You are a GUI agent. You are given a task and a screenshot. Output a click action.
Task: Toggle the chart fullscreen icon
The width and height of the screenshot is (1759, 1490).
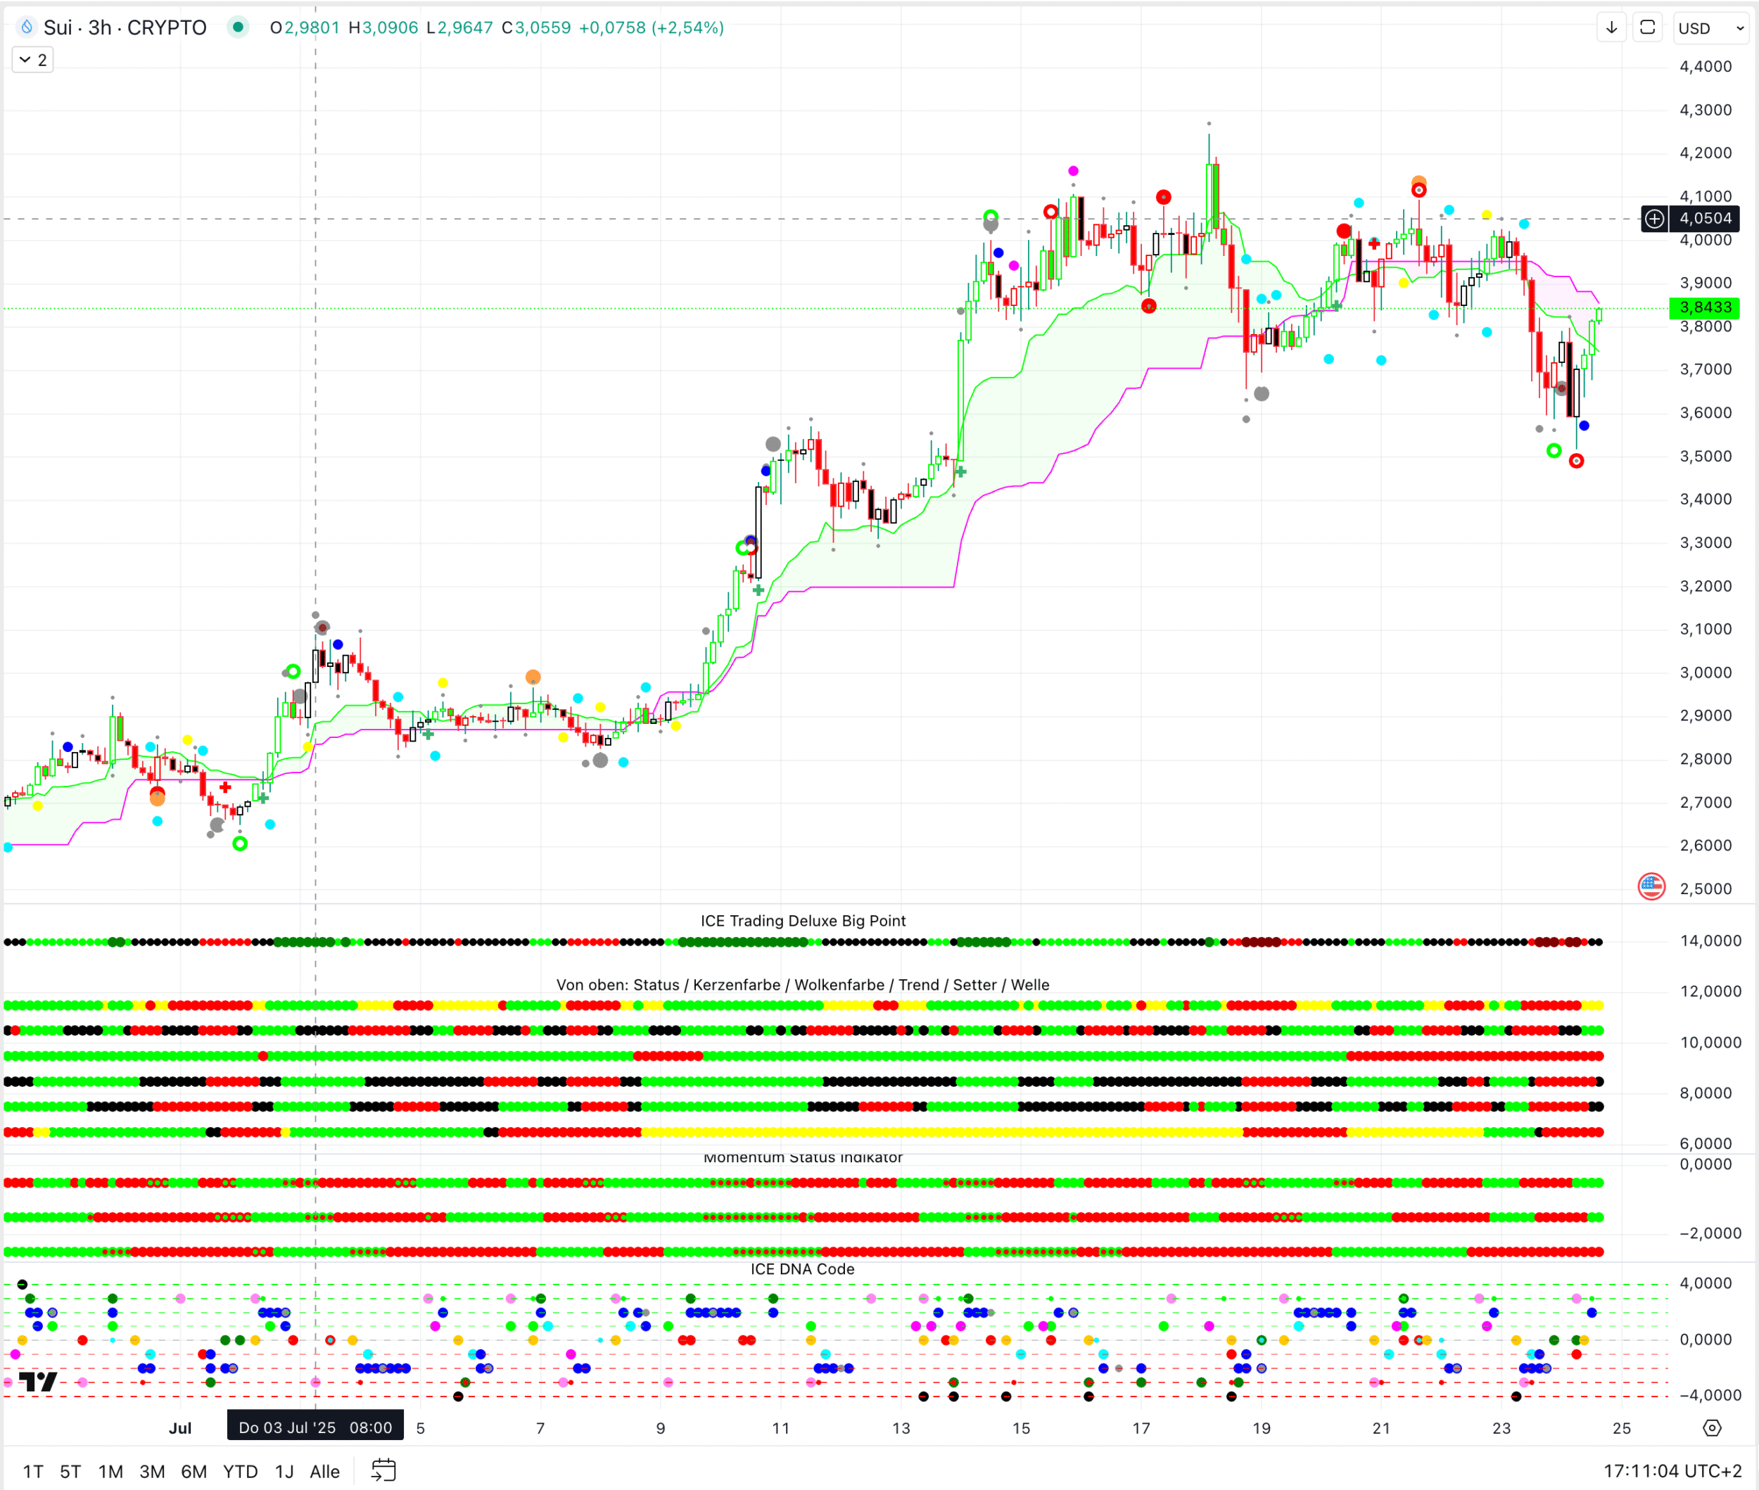tap(1646, 27)
